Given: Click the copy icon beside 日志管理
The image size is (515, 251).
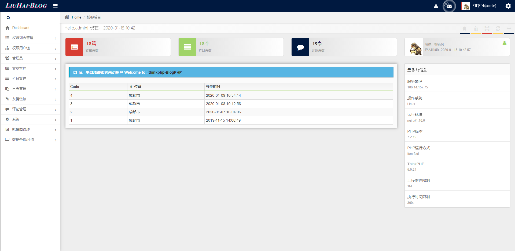Looking at the screenshot, I should 7,89.
